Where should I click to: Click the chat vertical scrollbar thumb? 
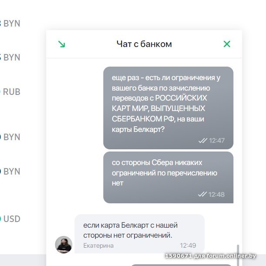[238, 255]
